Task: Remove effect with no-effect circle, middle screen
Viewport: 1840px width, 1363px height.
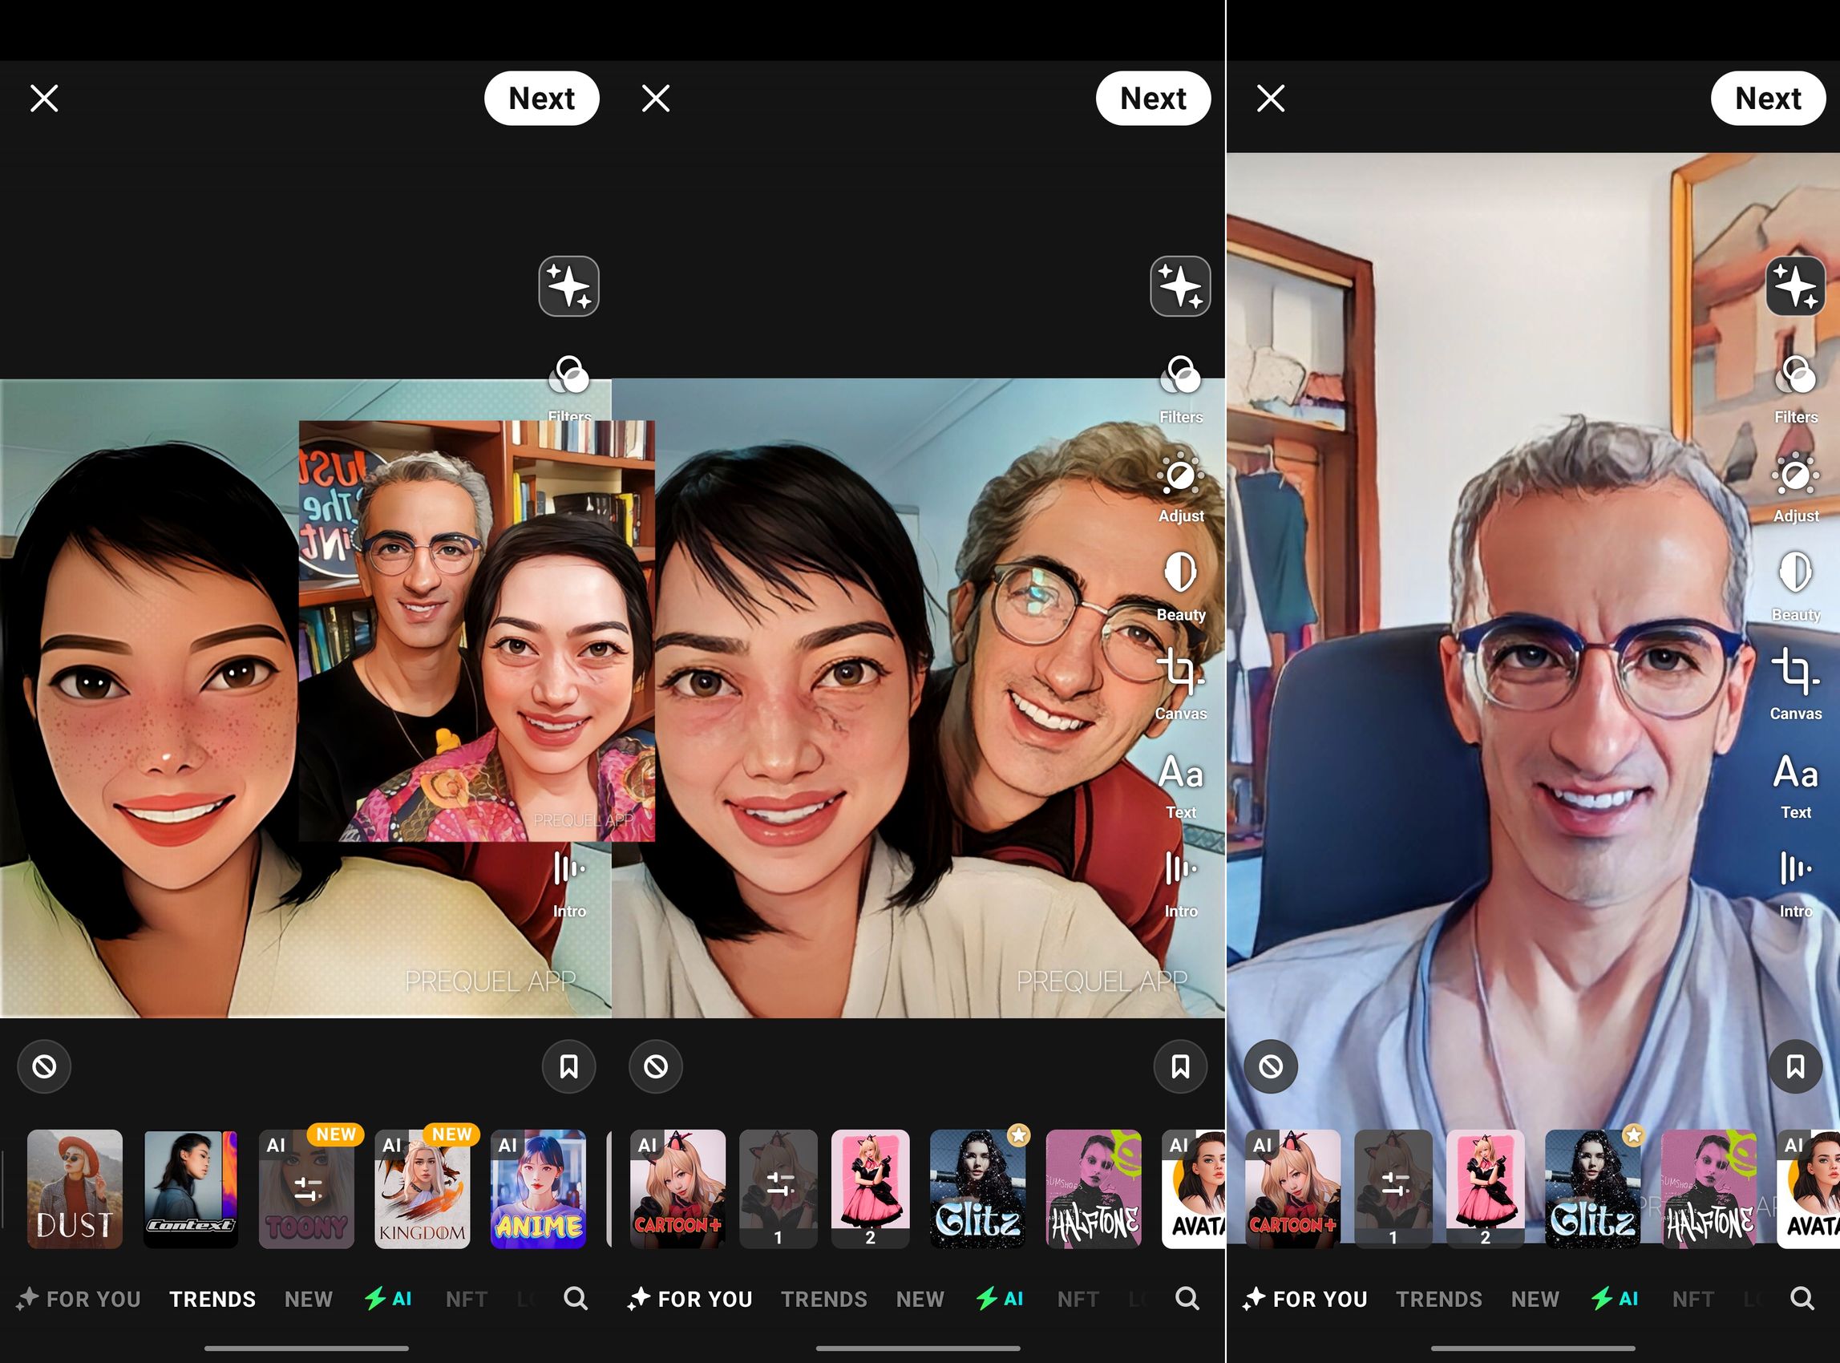Action: click(x=656, y=1067)
